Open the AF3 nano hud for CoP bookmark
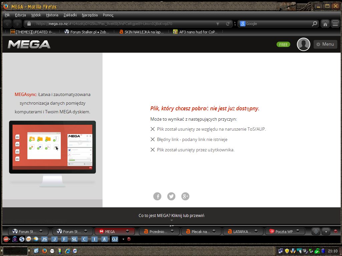 [x=195, y=32]
